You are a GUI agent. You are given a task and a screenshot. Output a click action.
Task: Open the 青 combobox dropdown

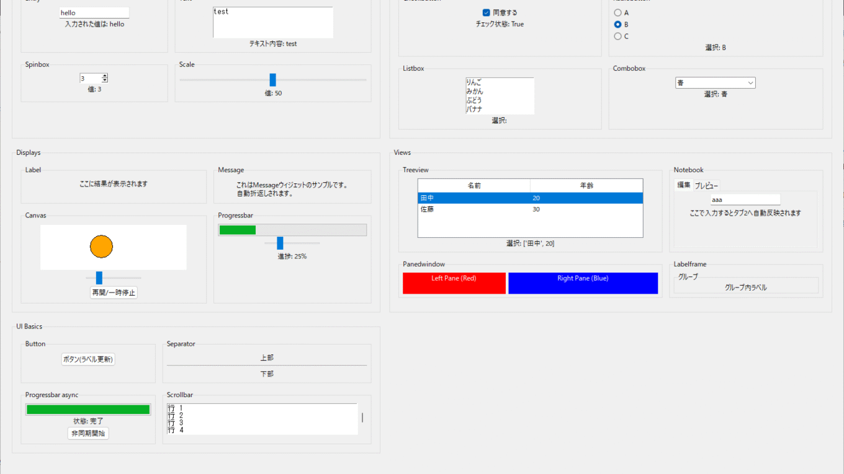click(750, 83)
